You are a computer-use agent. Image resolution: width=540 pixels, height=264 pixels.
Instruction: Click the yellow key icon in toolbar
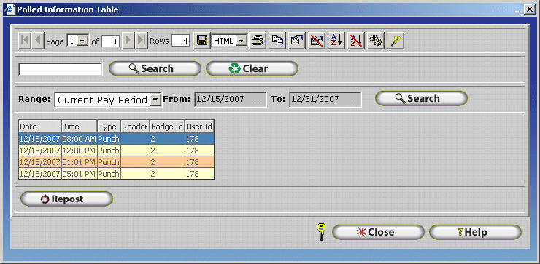click(396, 41)
